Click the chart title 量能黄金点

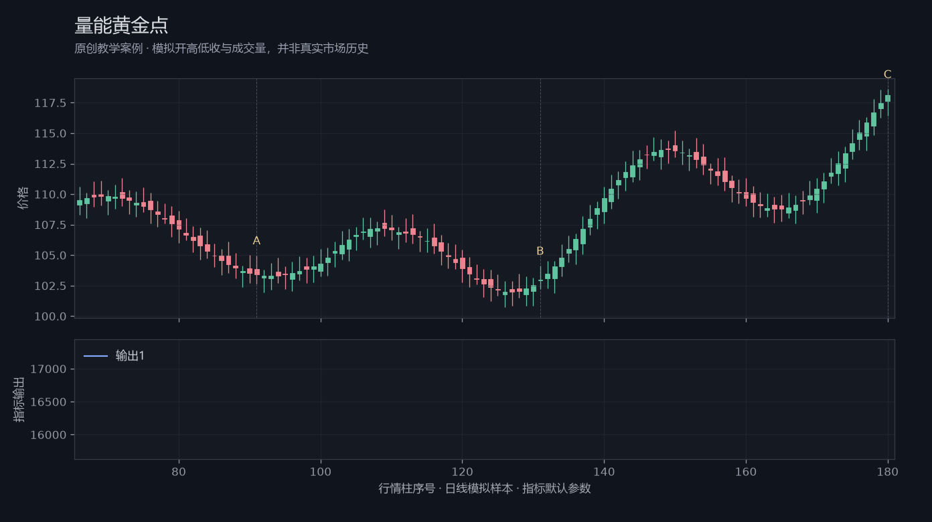[121, 25]
